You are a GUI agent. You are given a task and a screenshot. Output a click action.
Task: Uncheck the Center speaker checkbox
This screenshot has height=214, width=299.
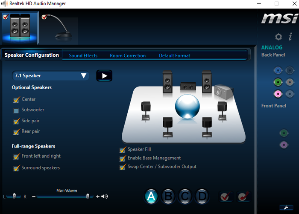tap(17, 100)
